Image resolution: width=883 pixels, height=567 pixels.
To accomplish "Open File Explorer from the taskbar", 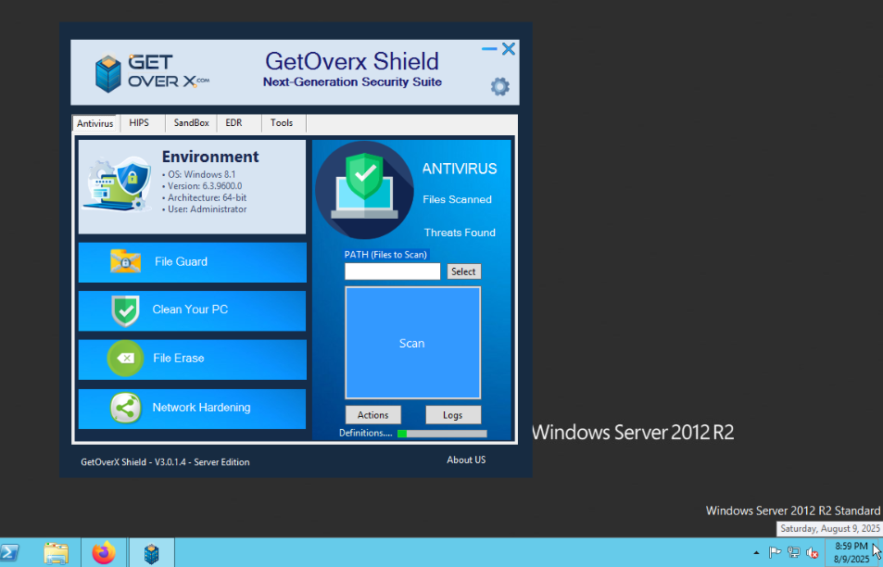I will 57,553.
